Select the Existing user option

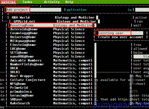(121, 33)
